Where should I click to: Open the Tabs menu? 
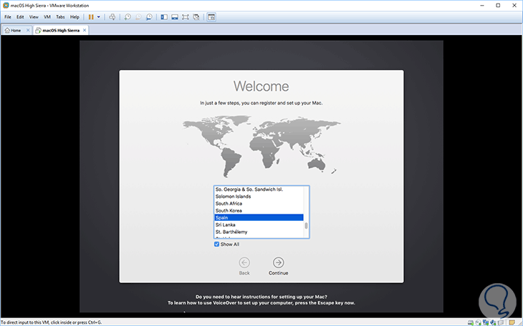pyautogui.click(x=60, y=17)
